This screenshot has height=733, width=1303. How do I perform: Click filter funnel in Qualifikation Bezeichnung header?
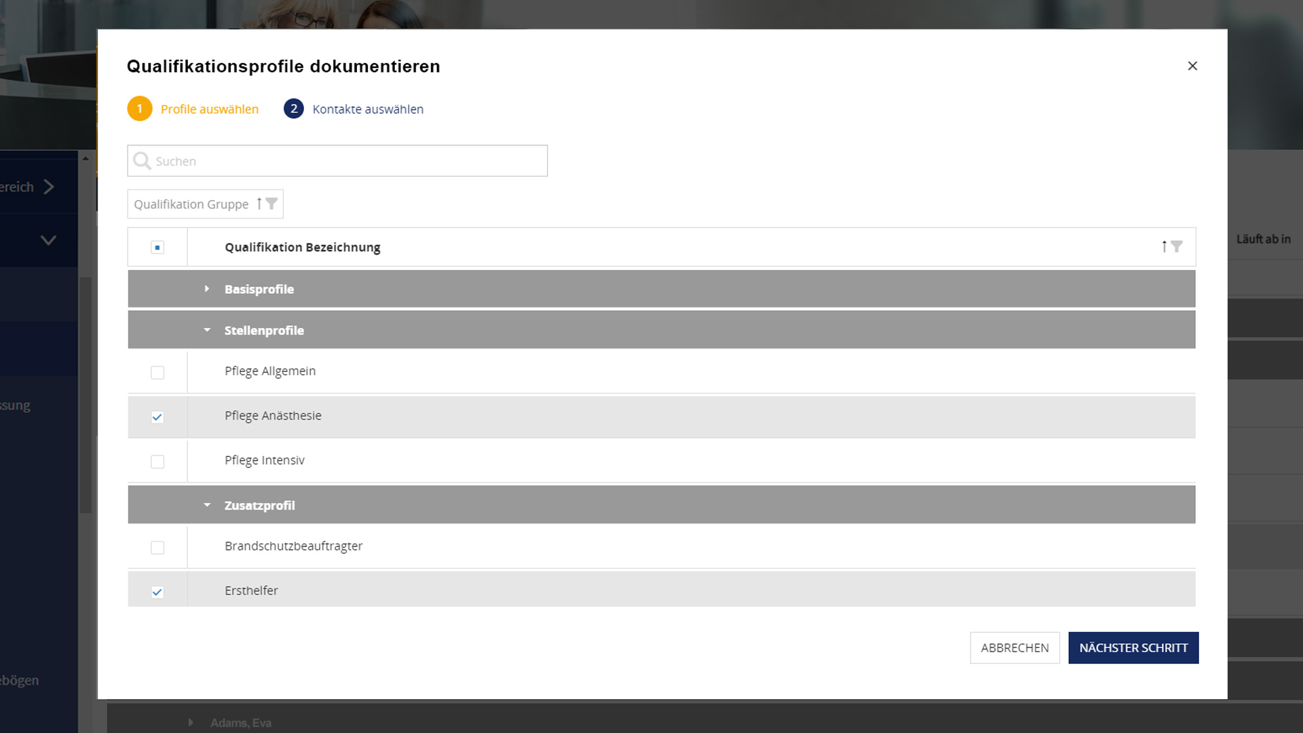coord(1177,246)
